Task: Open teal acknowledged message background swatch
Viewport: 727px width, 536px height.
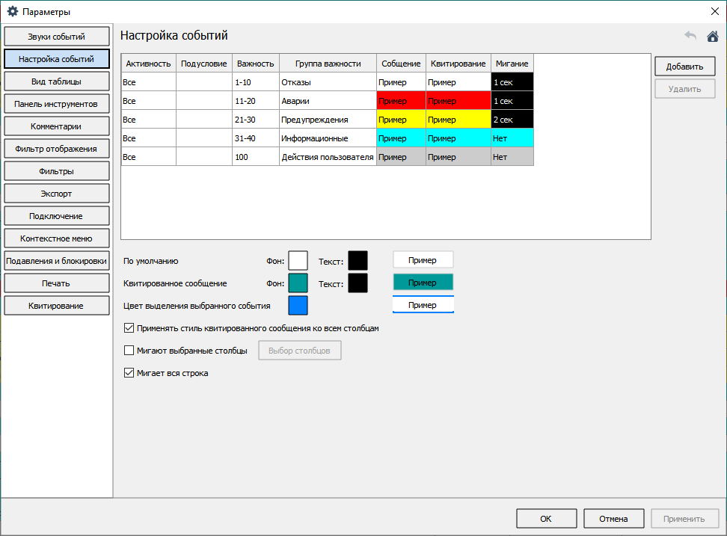Action: click(298, 283)
